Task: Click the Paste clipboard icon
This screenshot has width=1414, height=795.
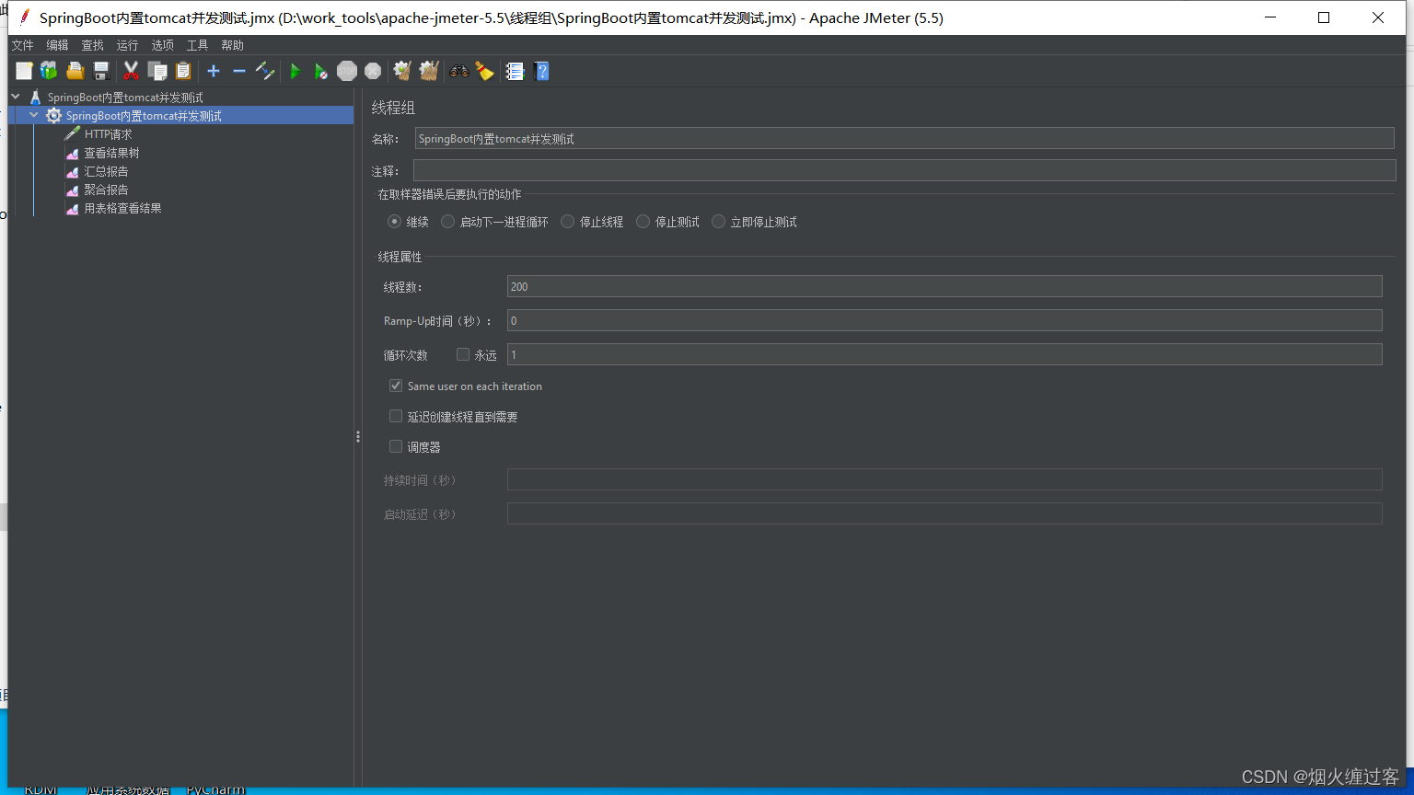Action: click(x=183, y=71)
